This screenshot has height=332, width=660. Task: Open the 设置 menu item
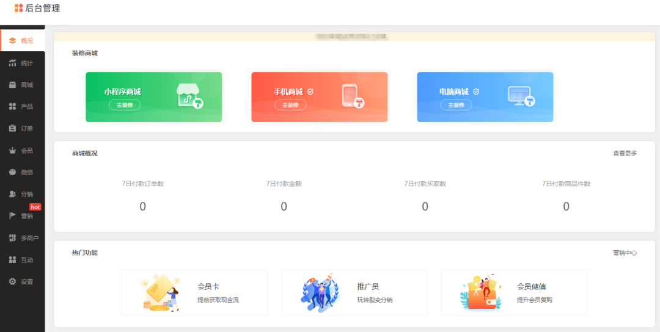[x=23, y=281]
